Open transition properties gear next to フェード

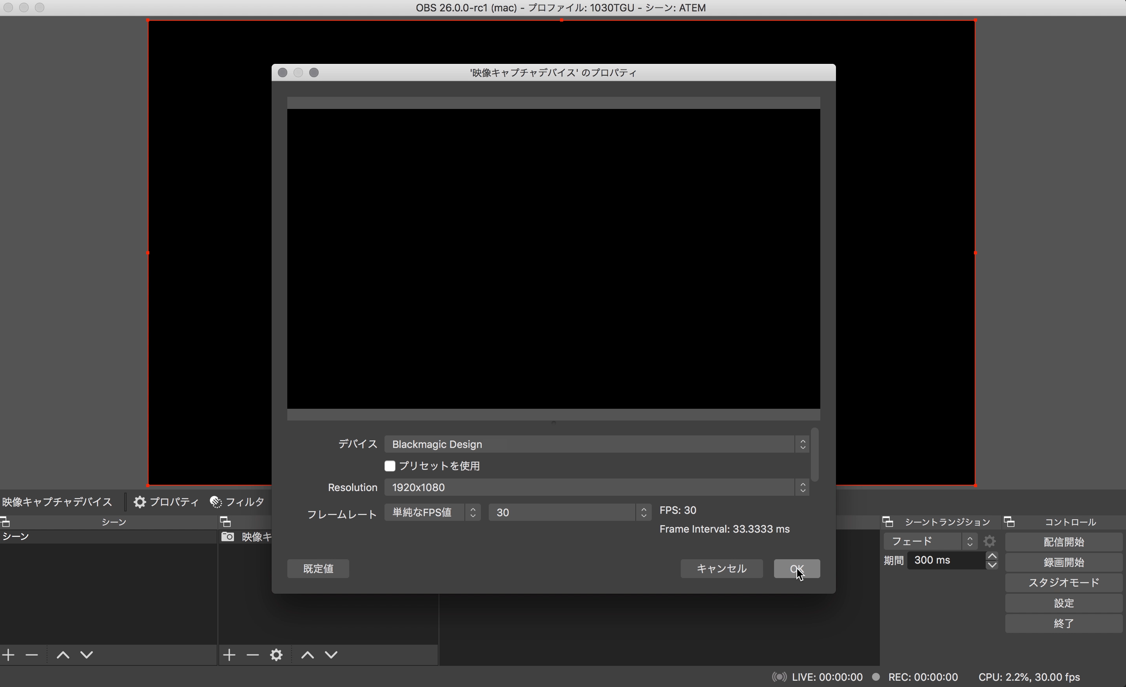pos(989,542)
